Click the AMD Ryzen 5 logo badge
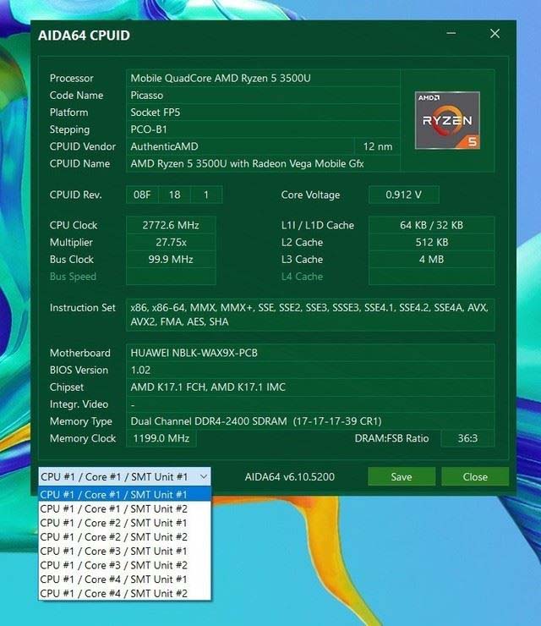 pyautogui.click(x=447, y=120)
